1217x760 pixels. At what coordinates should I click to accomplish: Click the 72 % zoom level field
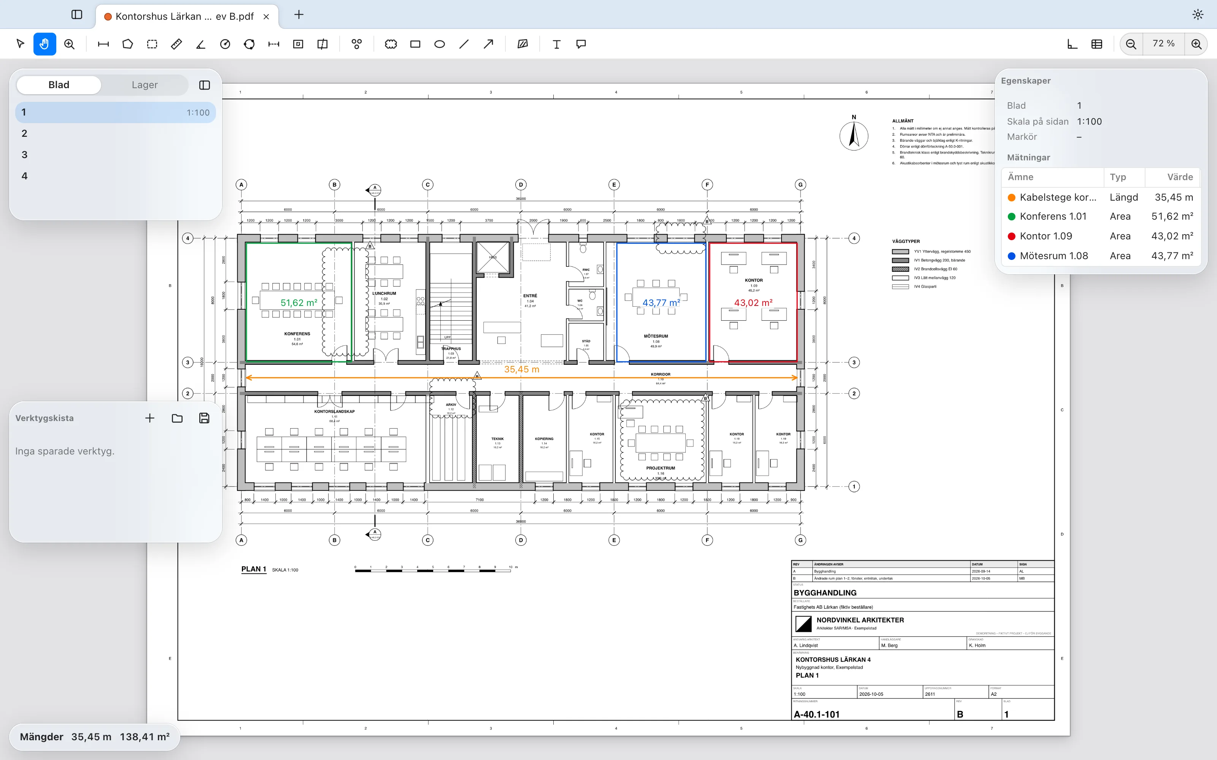[x=1164, y=44]
